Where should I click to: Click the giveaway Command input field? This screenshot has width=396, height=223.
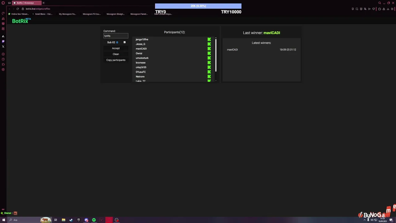(x=116, y=36)
